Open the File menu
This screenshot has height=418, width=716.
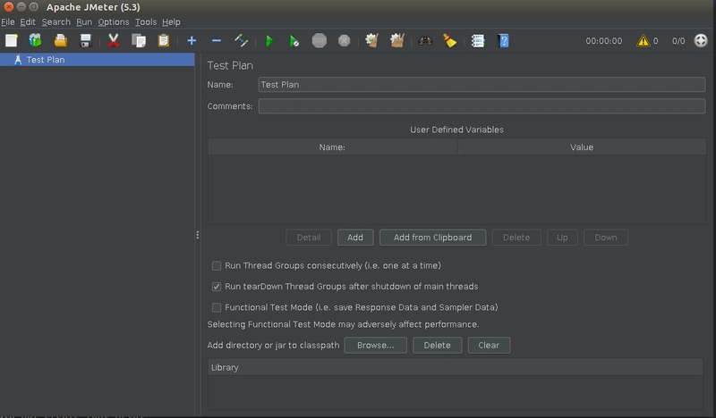pyautogui.click(x=8, y=21)
